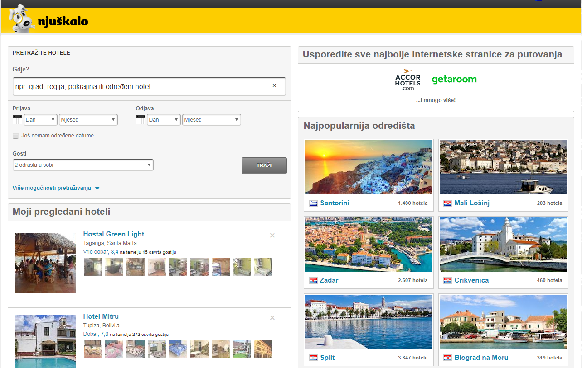Remove Hostal Green Light from viewed hotels

point(272,236)
